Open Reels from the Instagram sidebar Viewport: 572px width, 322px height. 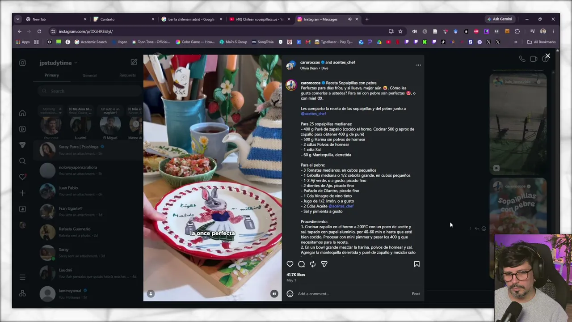[22, 129]
